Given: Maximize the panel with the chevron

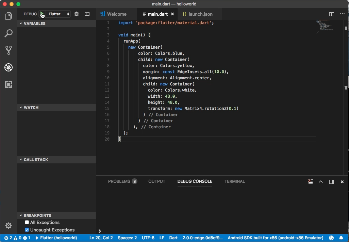Looking at the screenshot, I should [x=321, y=182].
